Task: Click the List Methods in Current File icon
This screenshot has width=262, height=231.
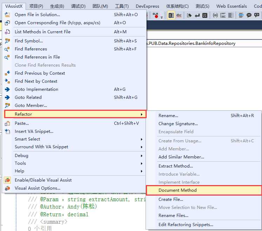Action: [x=7, y=32]
